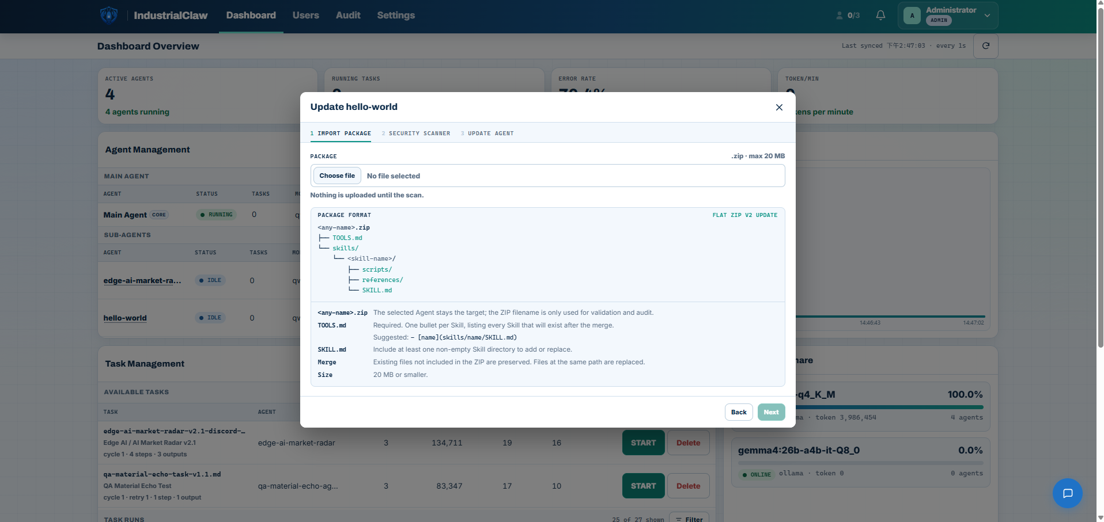Image resolution: width=1104 pixels, height=522 pixels.
Task: Open the notifications bell
Action: pyautogui.click(x=880, y=16)
